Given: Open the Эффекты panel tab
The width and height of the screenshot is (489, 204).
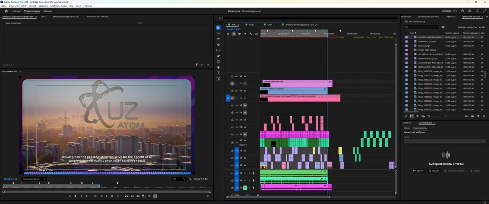Looking at the screenshot, I should [450, 17].
